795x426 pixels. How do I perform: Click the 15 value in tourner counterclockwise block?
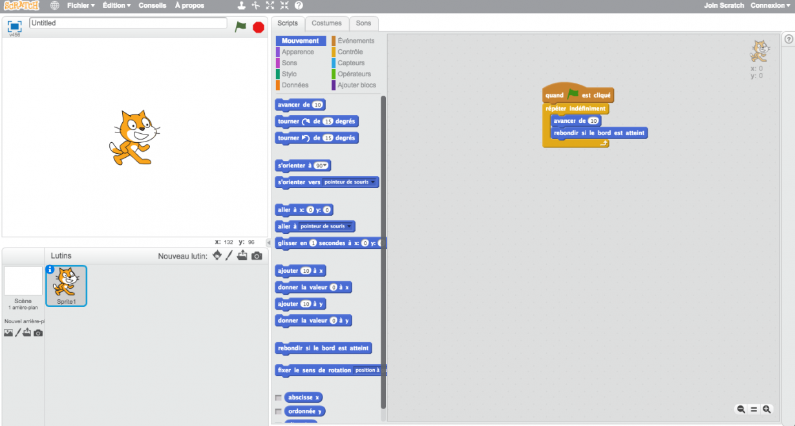[x=328, y=138]
